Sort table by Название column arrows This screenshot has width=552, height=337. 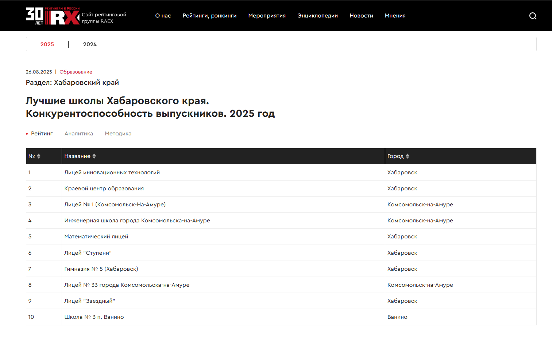94,156
